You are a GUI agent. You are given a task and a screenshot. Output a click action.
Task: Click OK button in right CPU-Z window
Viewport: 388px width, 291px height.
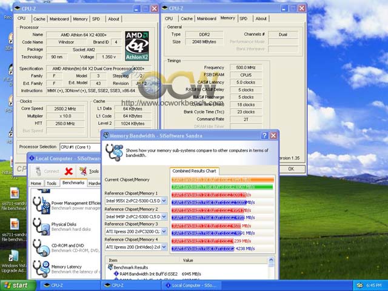pos(291,169)
